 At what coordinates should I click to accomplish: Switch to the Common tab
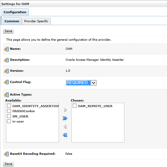(12, 21)
